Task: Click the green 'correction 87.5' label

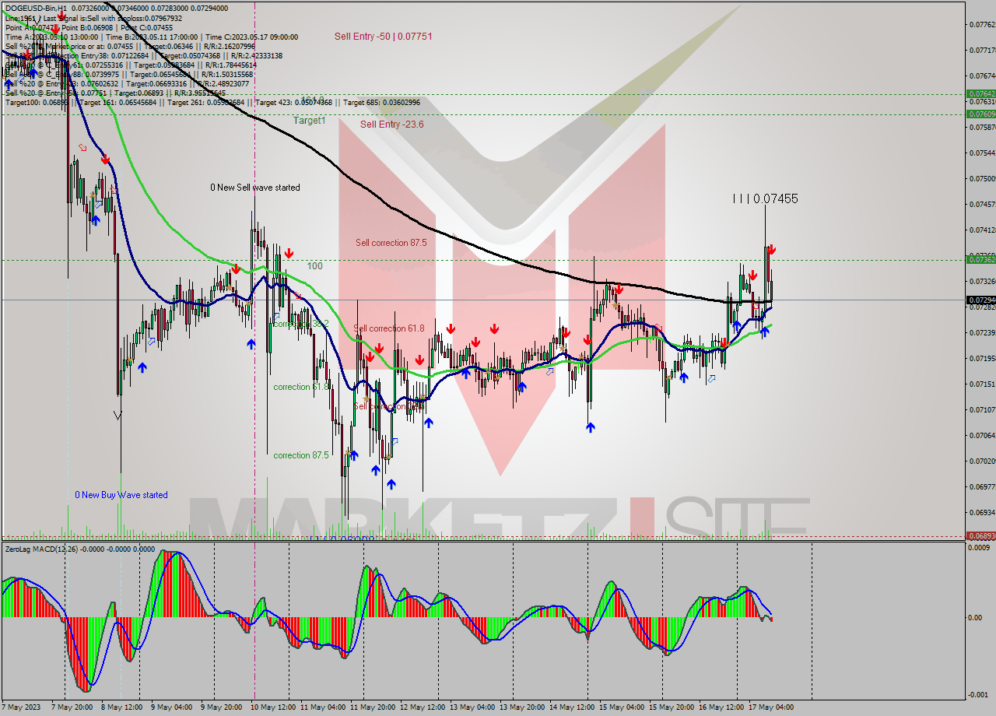Action: click(301, 455)
